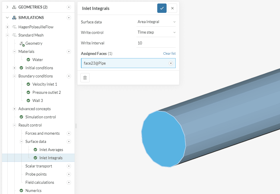Open the Write control dropdown
This screenshot has width=280, height=194.
point(156,32)
